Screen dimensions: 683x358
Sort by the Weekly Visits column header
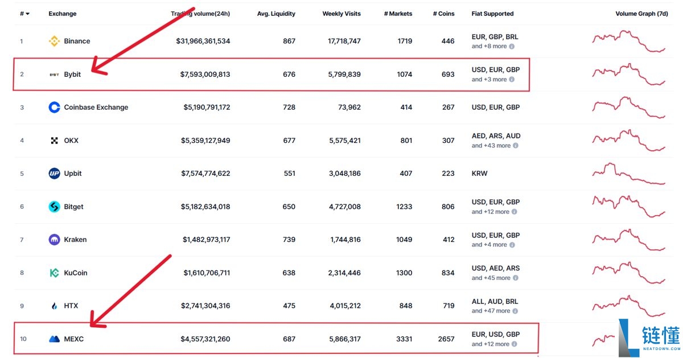pyautogui.click(x=341, y=14)
